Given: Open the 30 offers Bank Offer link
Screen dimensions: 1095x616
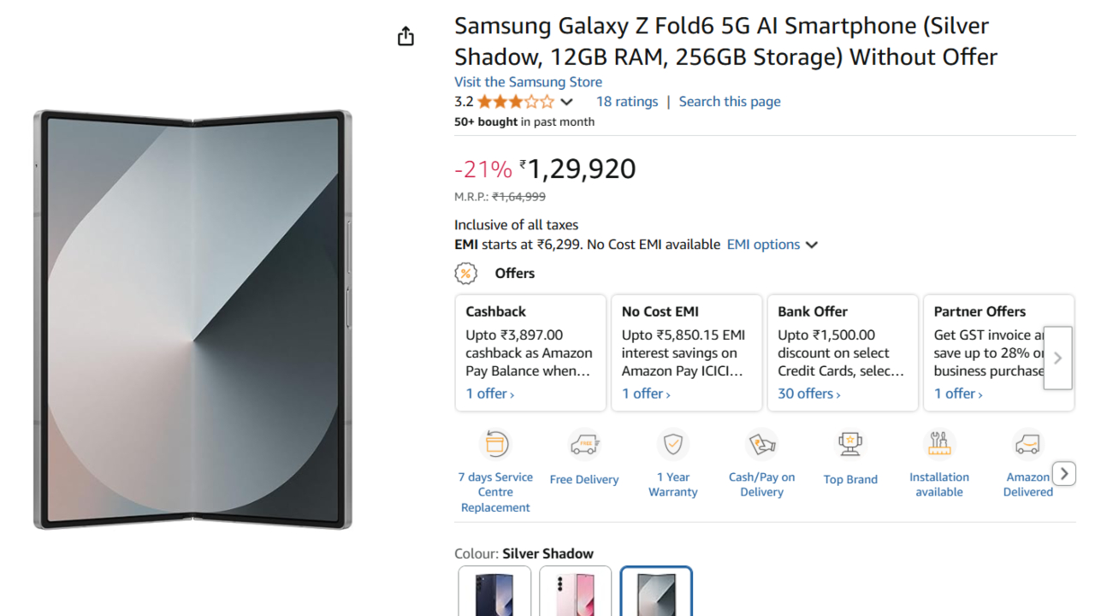Looking at the screenshot, I should click(x=809, y=394).
